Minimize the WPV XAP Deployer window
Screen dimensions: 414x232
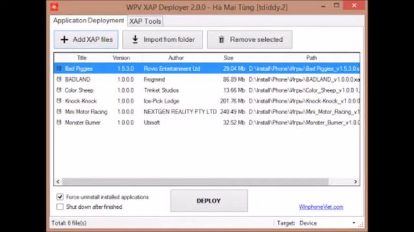(323, 6)
